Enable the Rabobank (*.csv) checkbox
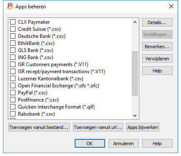 tap(13, 114)
